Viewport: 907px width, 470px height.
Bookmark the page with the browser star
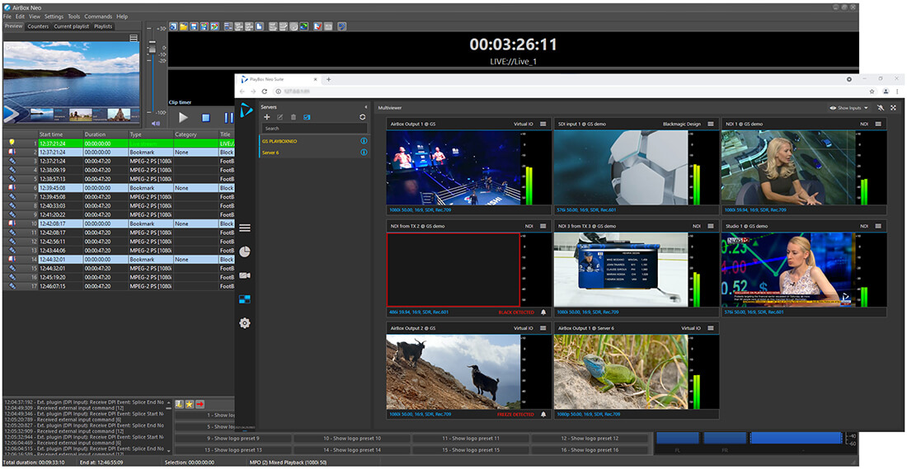point(872,92)
